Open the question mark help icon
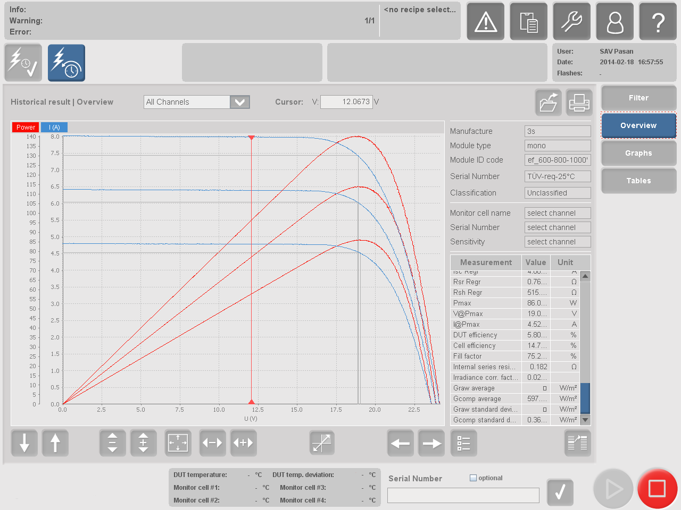681x510 pixels. click(x=658, y=22)
